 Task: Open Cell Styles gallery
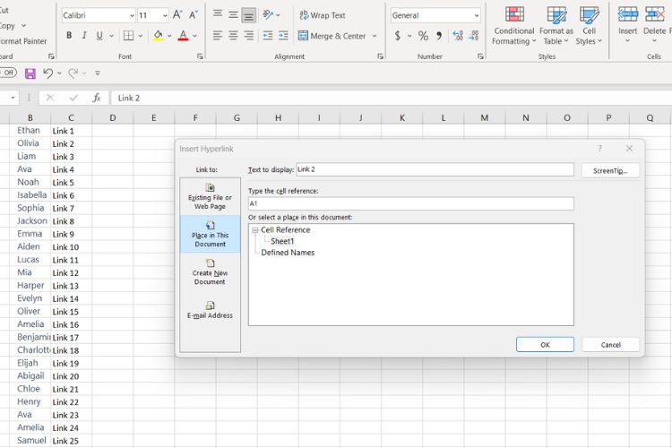pos(589,26)
